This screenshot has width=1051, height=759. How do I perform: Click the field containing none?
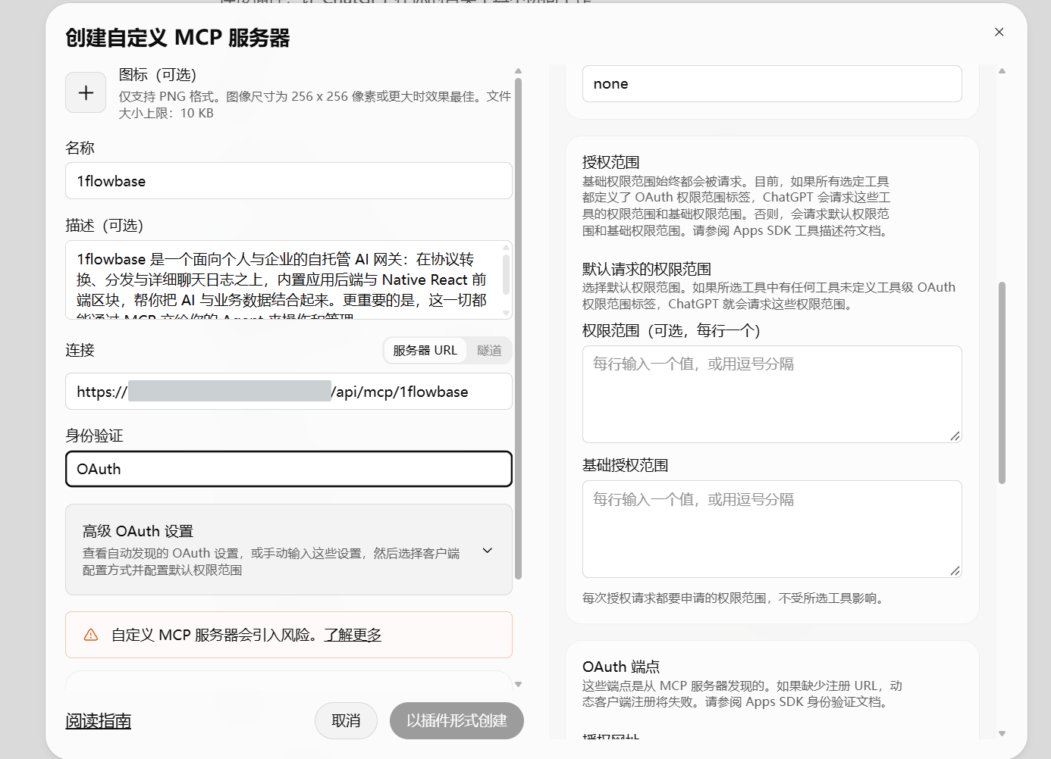(772, 83)
